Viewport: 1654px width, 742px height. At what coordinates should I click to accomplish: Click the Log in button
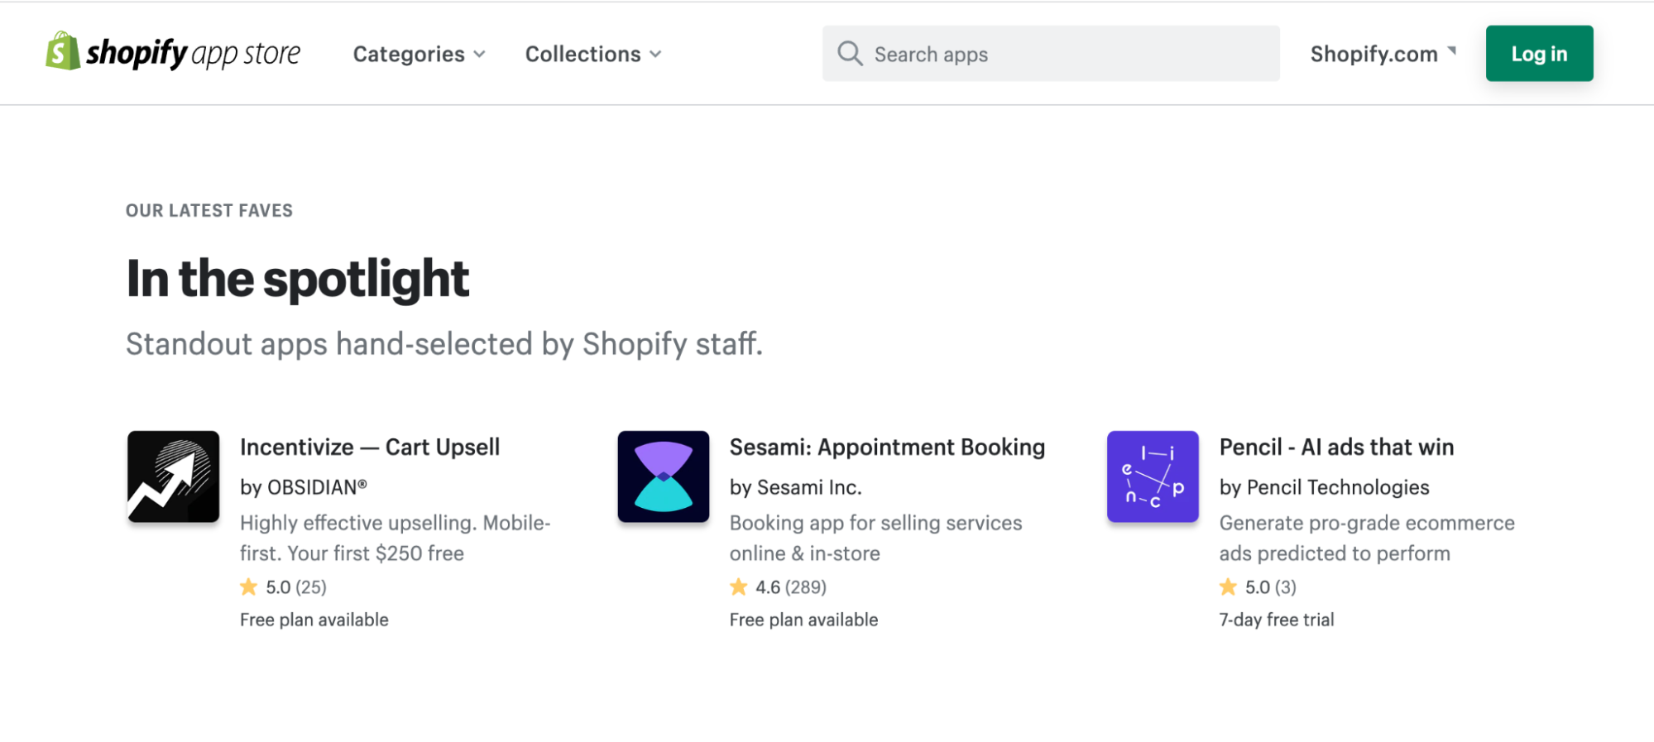(x=1539, y=54)
